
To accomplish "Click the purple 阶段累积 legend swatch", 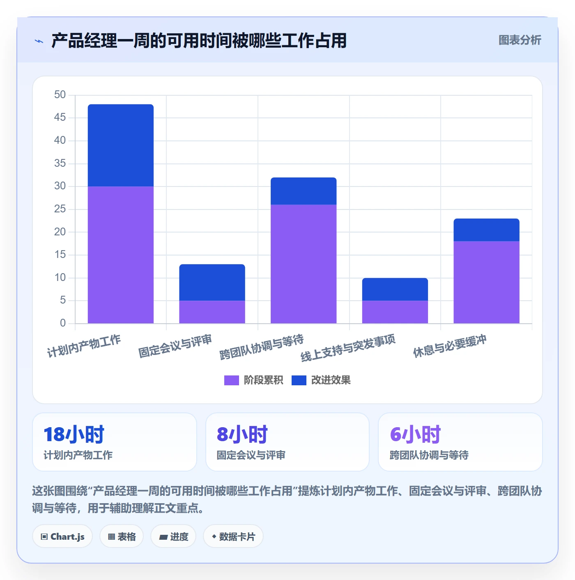I will pyautogui.click(x=231, y=380).
